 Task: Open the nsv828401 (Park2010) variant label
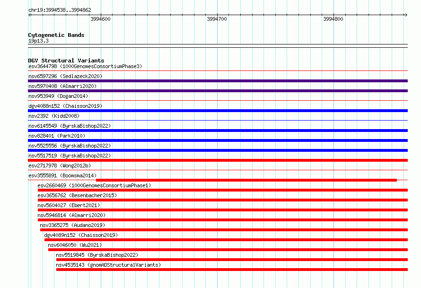tap(57, 136)
